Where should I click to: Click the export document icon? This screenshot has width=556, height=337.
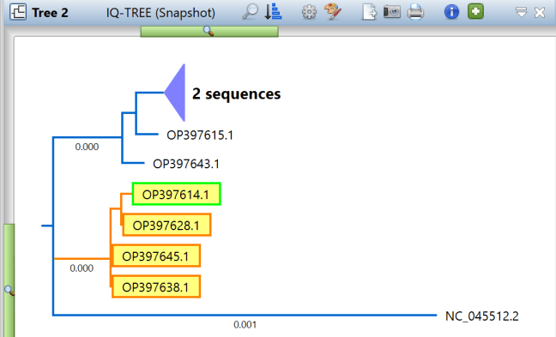[369, 12]
